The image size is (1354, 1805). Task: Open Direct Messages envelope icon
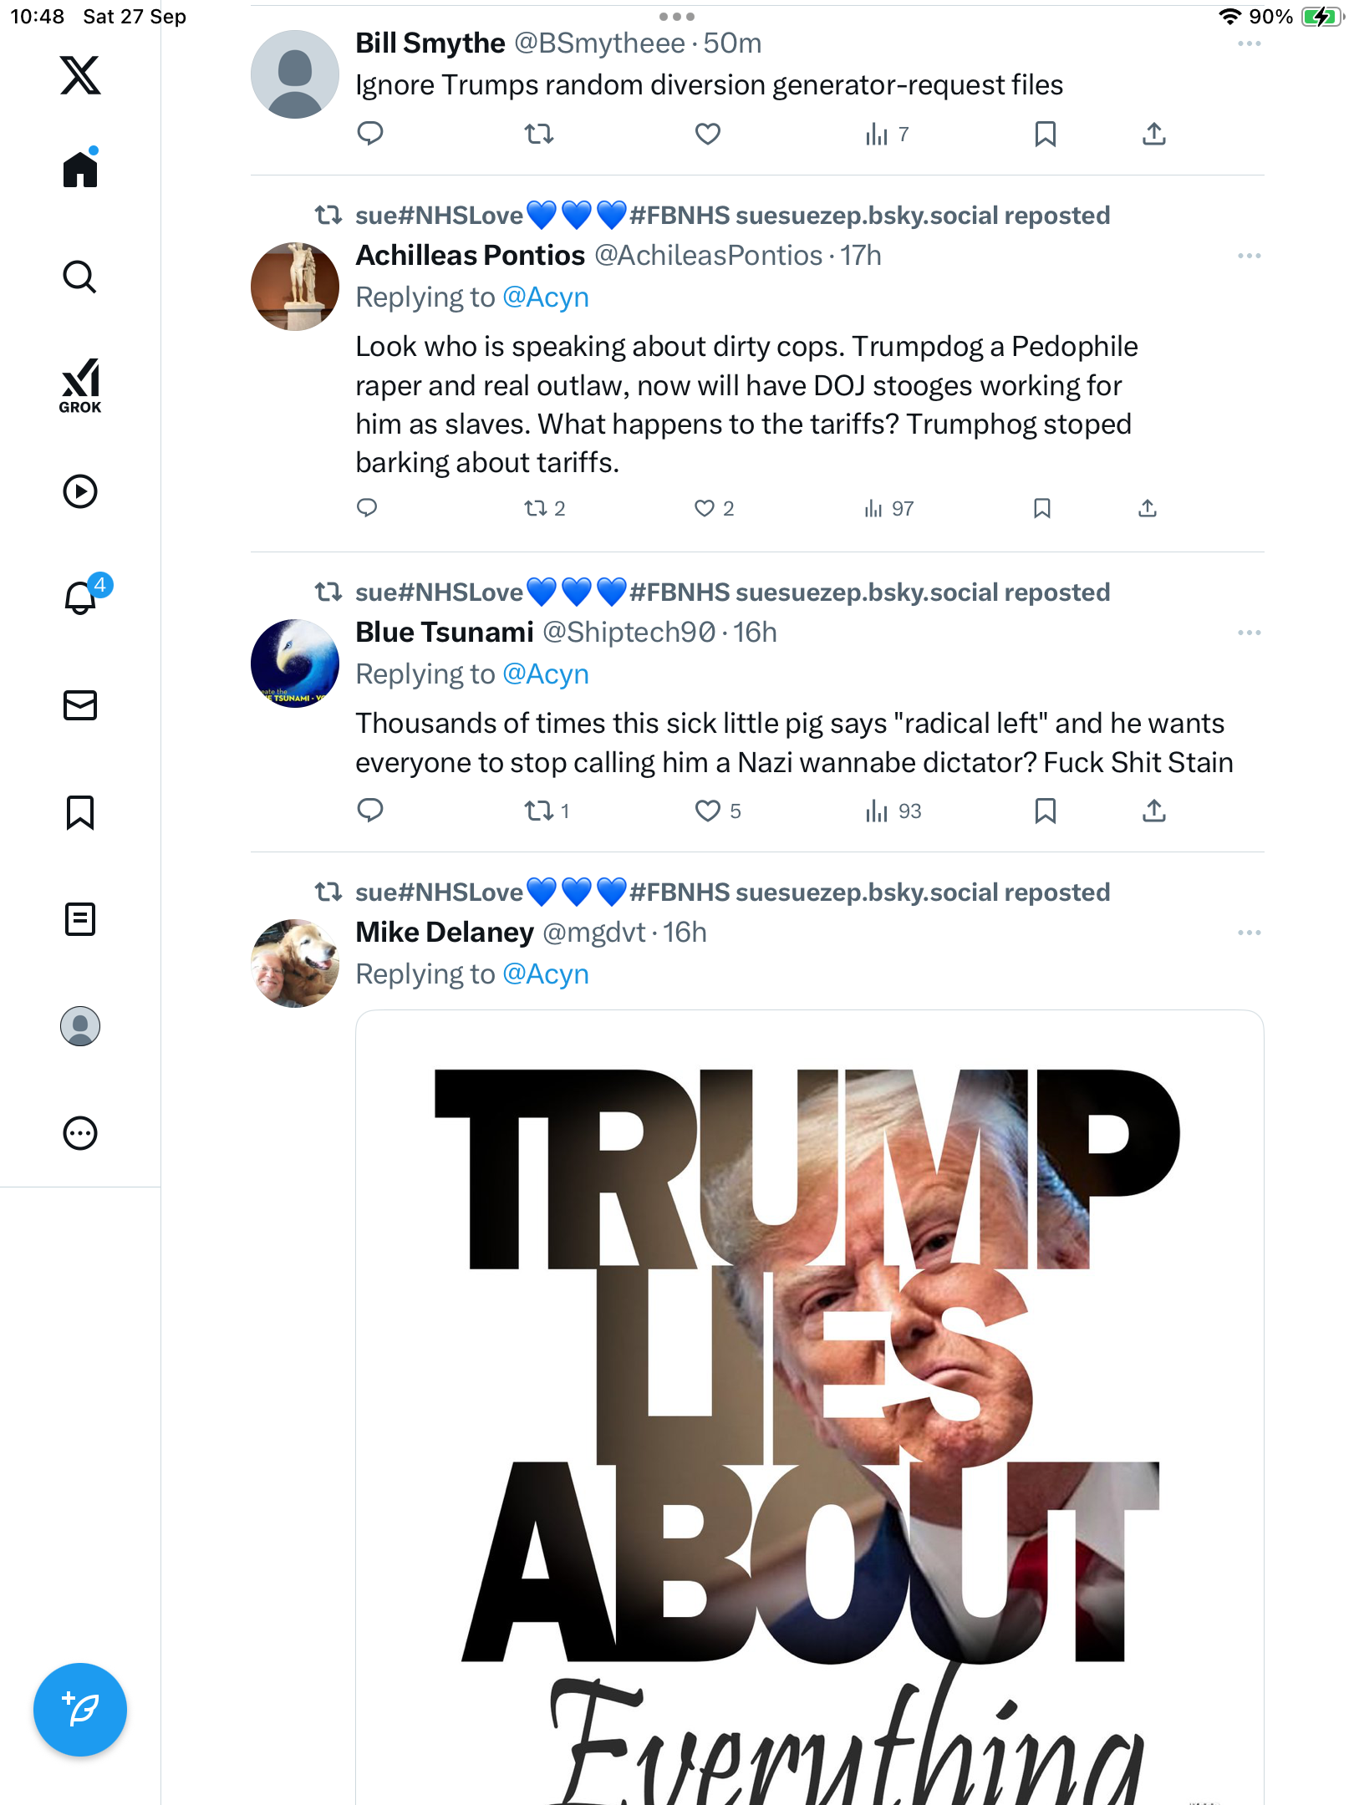80,705
